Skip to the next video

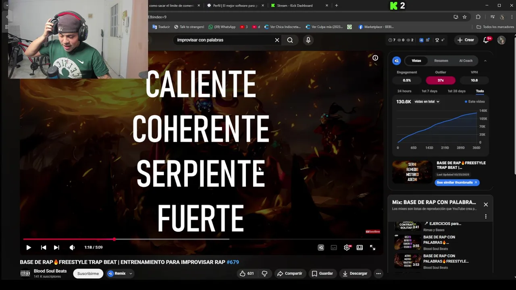(56, 247)
